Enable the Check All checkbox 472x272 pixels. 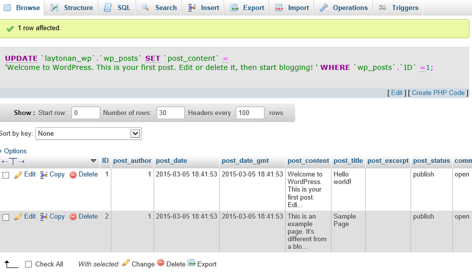click(28, 264)
